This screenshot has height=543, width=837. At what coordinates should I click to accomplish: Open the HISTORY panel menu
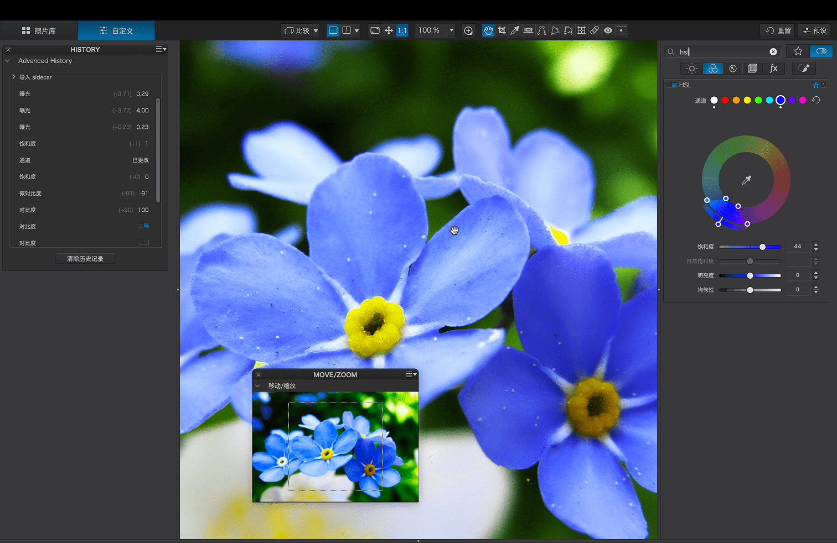click(x=161, y=49)
